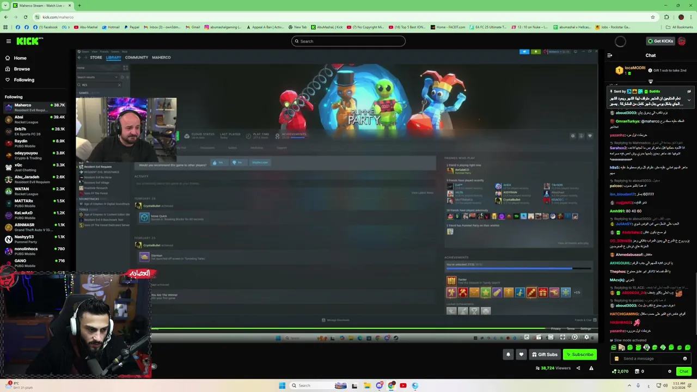The image size is (697, 392).
Task: Go to Home in Kick sidebar
Action: pyautogui.click(x=20, y=58)
